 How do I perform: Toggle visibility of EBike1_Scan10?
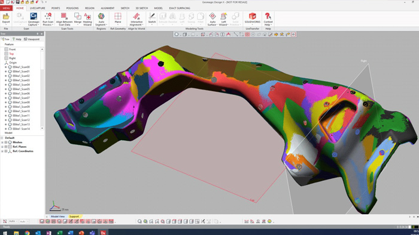coord(6,112)
